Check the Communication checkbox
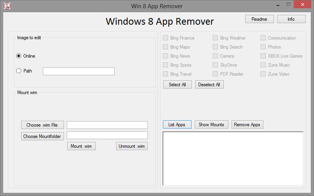This screenshot has width=314, height=196. pos(263,38)
